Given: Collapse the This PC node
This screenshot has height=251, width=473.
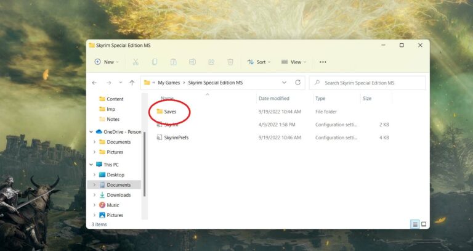Looking at the screenshot, I should pos(91,165).
